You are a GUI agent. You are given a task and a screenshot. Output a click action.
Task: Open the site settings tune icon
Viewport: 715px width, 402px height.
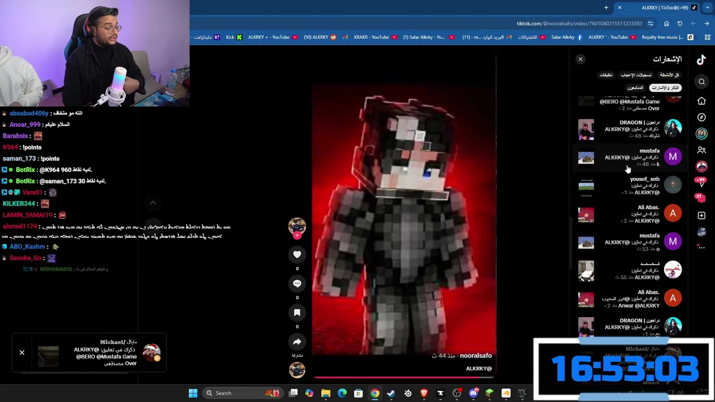[651, 23]
